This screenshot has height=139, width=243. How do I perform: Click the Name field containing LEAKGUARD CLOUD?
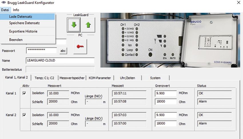click(60, 61)
